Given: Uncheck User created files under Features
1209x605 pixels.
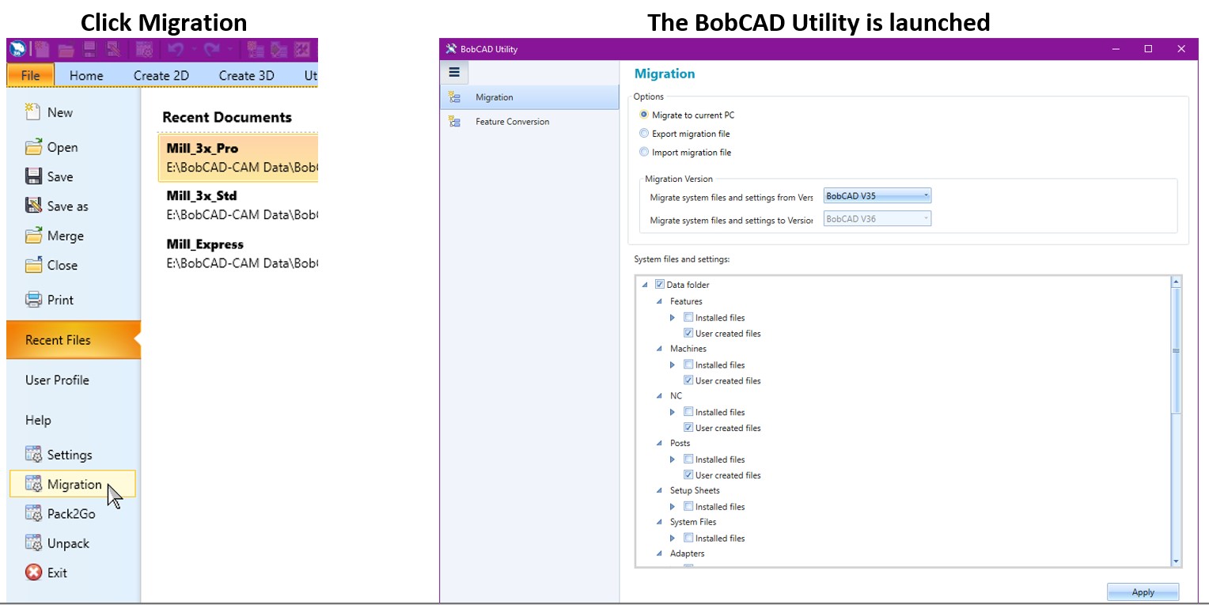Looking at the screenshot, I should 688,333.
